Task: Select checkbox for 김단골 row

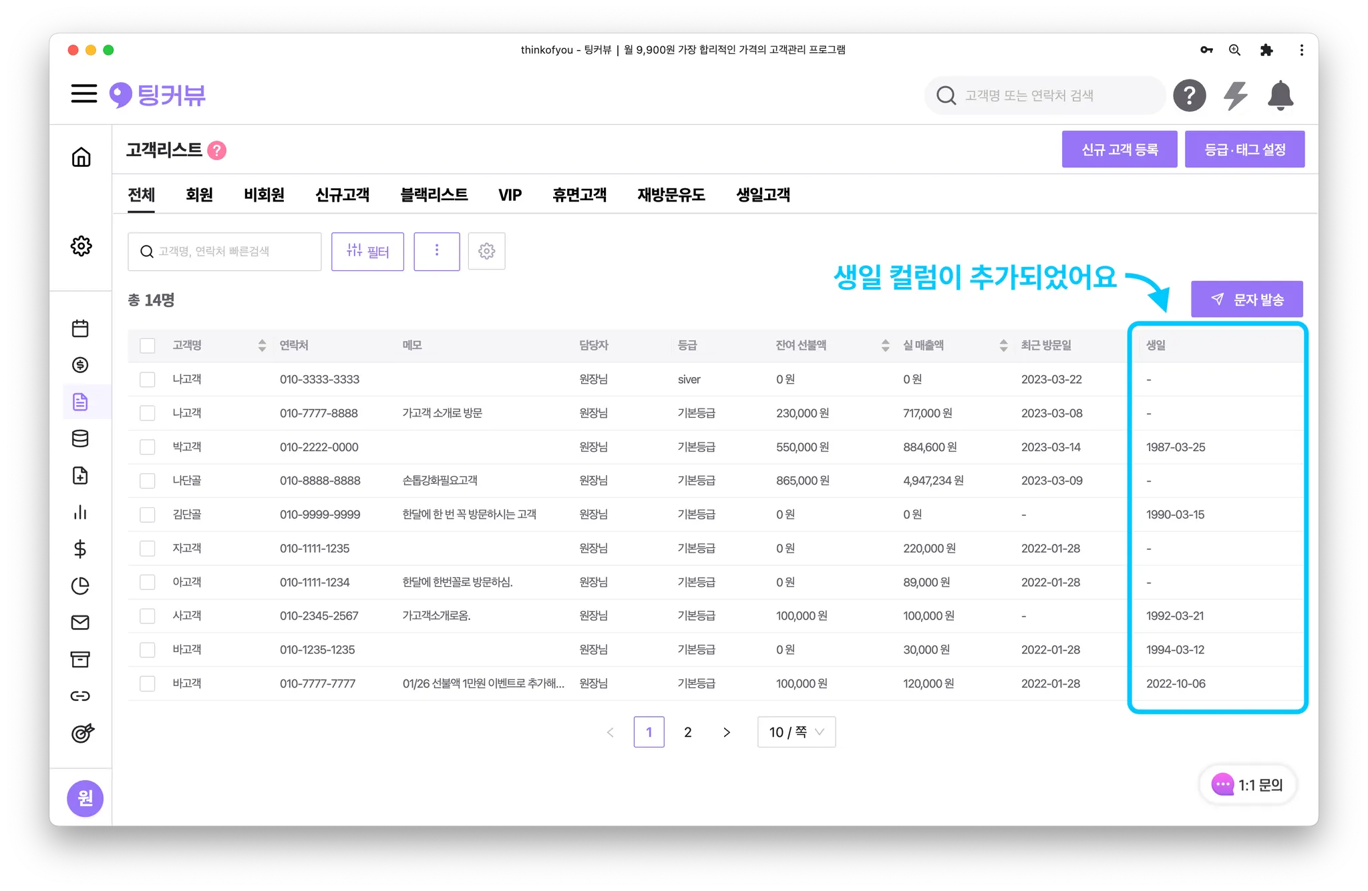Action: [x=148, y=515]
